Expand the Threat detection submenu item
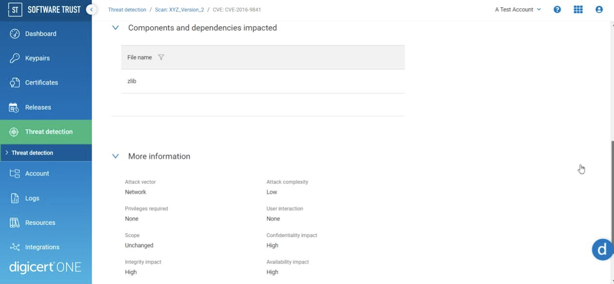The height and width of the screenshot is (284, 614). click(32, 153)
